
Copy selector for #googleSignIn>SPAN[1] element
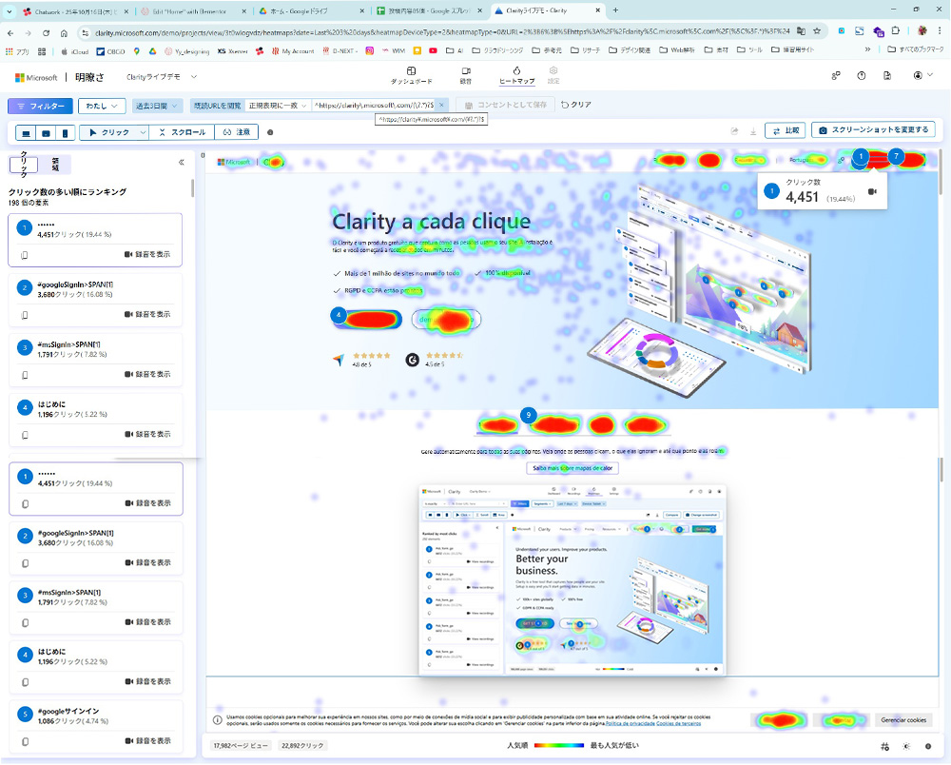[25, 314]
